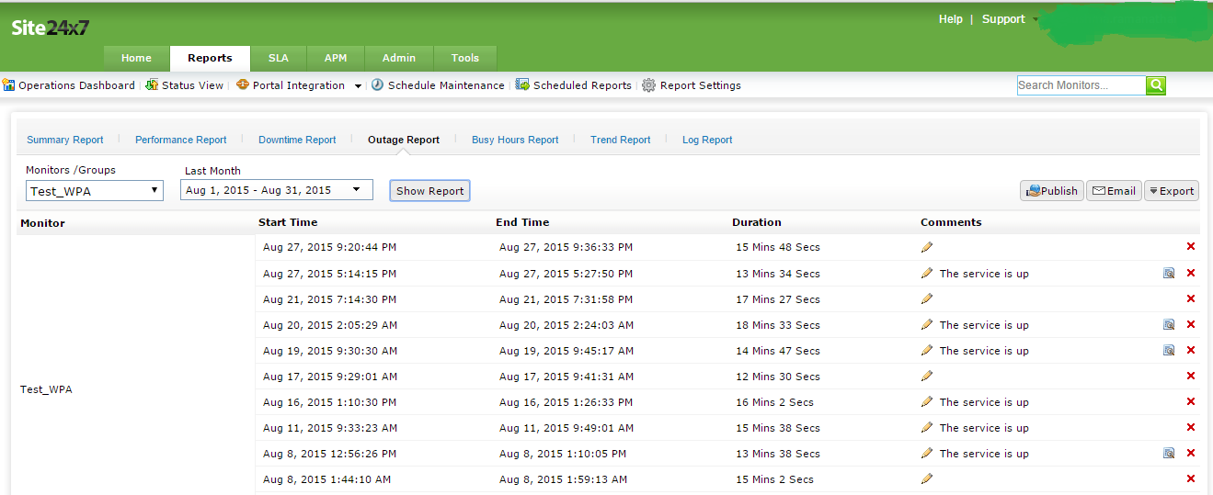Image resolution: width=1213 pixels, height=495 pixels.
Task: Switch to Busy Hours Report
Action: tap(515, 140)
